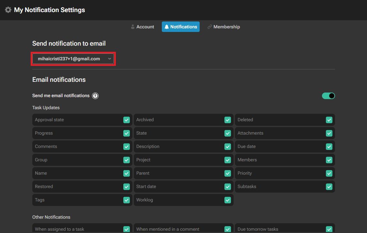
Task: Disable the Deleted task notification checkbox
Action: [x=329, y=120]
